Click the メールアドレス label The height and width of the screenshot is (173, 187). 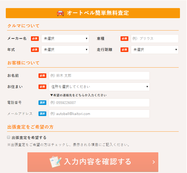(20, 114)
